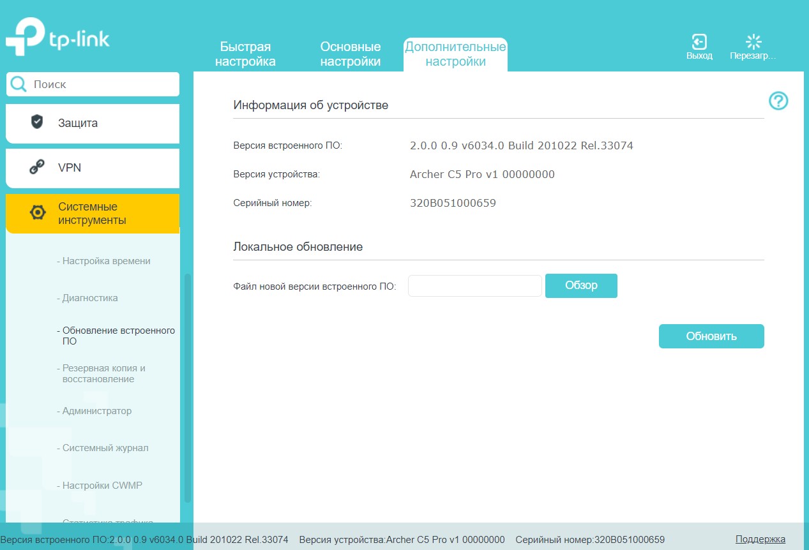809x550 pixels.
Task: Click the Выход logout icon
Action: [699, 43]
